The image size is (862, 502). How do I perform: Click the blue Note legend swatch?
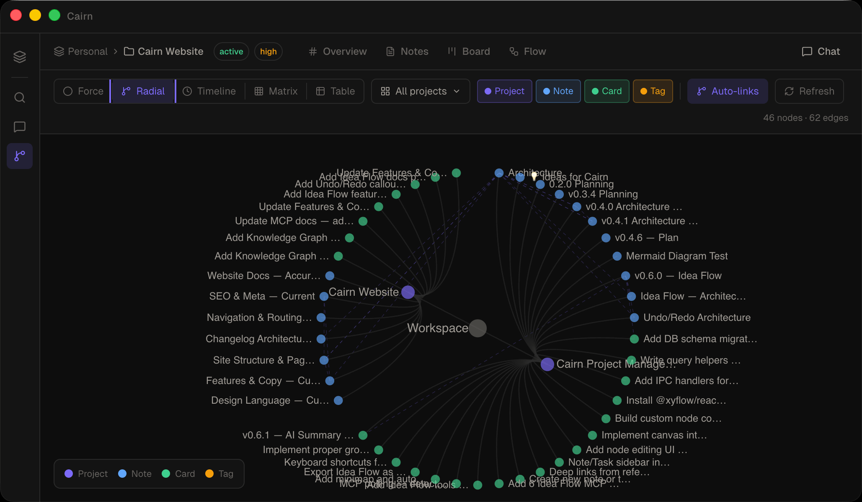[x=122, y=474]
